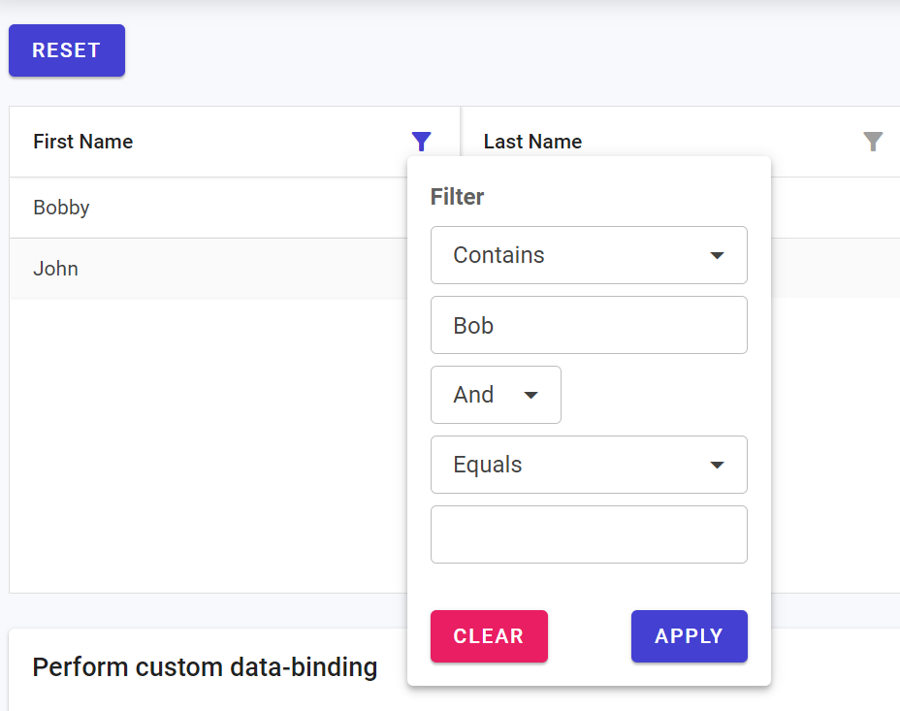
Task: Focus the filter input containing Bob
Action: click(x=589, y=325)
